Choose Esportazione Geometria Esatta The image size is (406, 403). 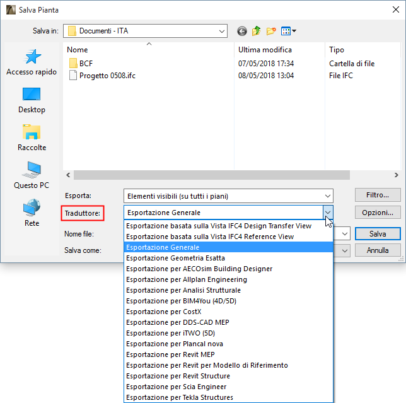tap(228, 258)
